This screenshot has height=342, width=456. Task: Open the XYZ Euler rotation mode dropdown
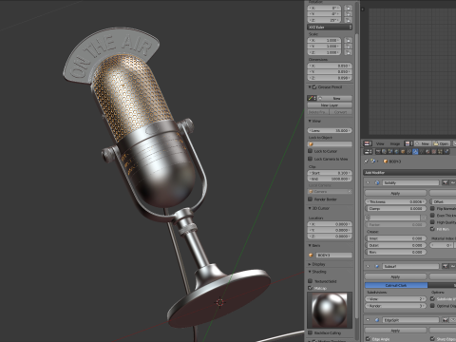click(x=330, y=28)
